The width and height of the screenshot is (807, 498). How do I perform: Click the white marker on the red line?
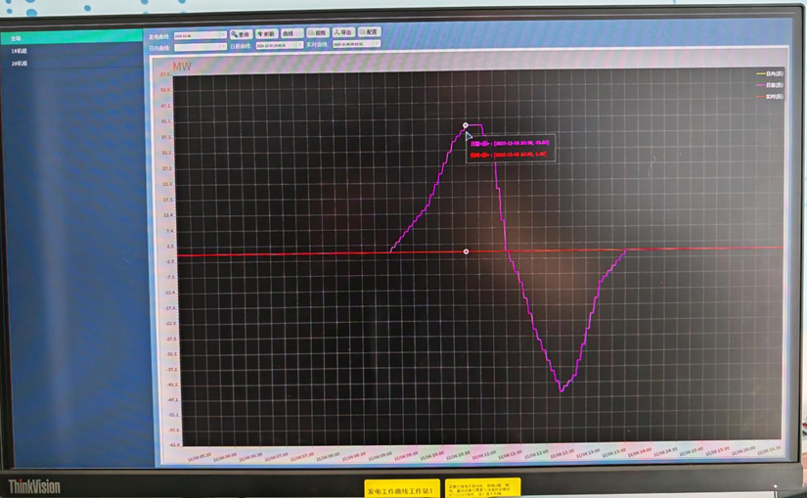tap(466, 251)
